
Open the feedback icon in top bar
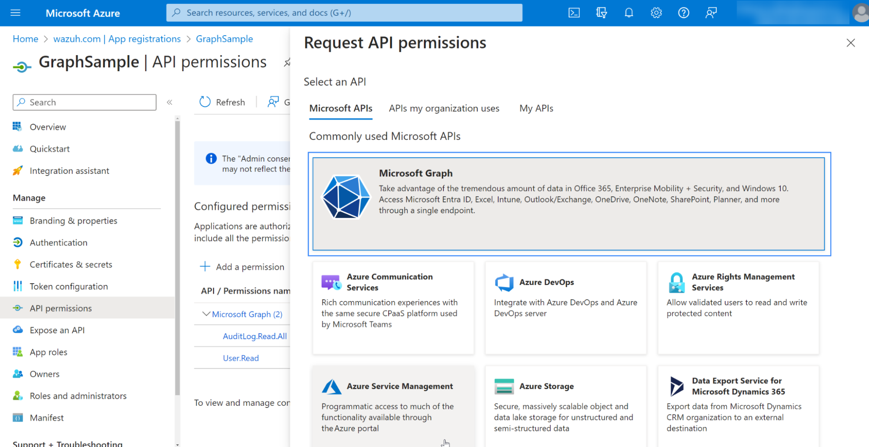coord(711,13)
